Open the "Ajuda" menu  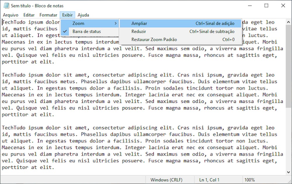tap(84, 15)
